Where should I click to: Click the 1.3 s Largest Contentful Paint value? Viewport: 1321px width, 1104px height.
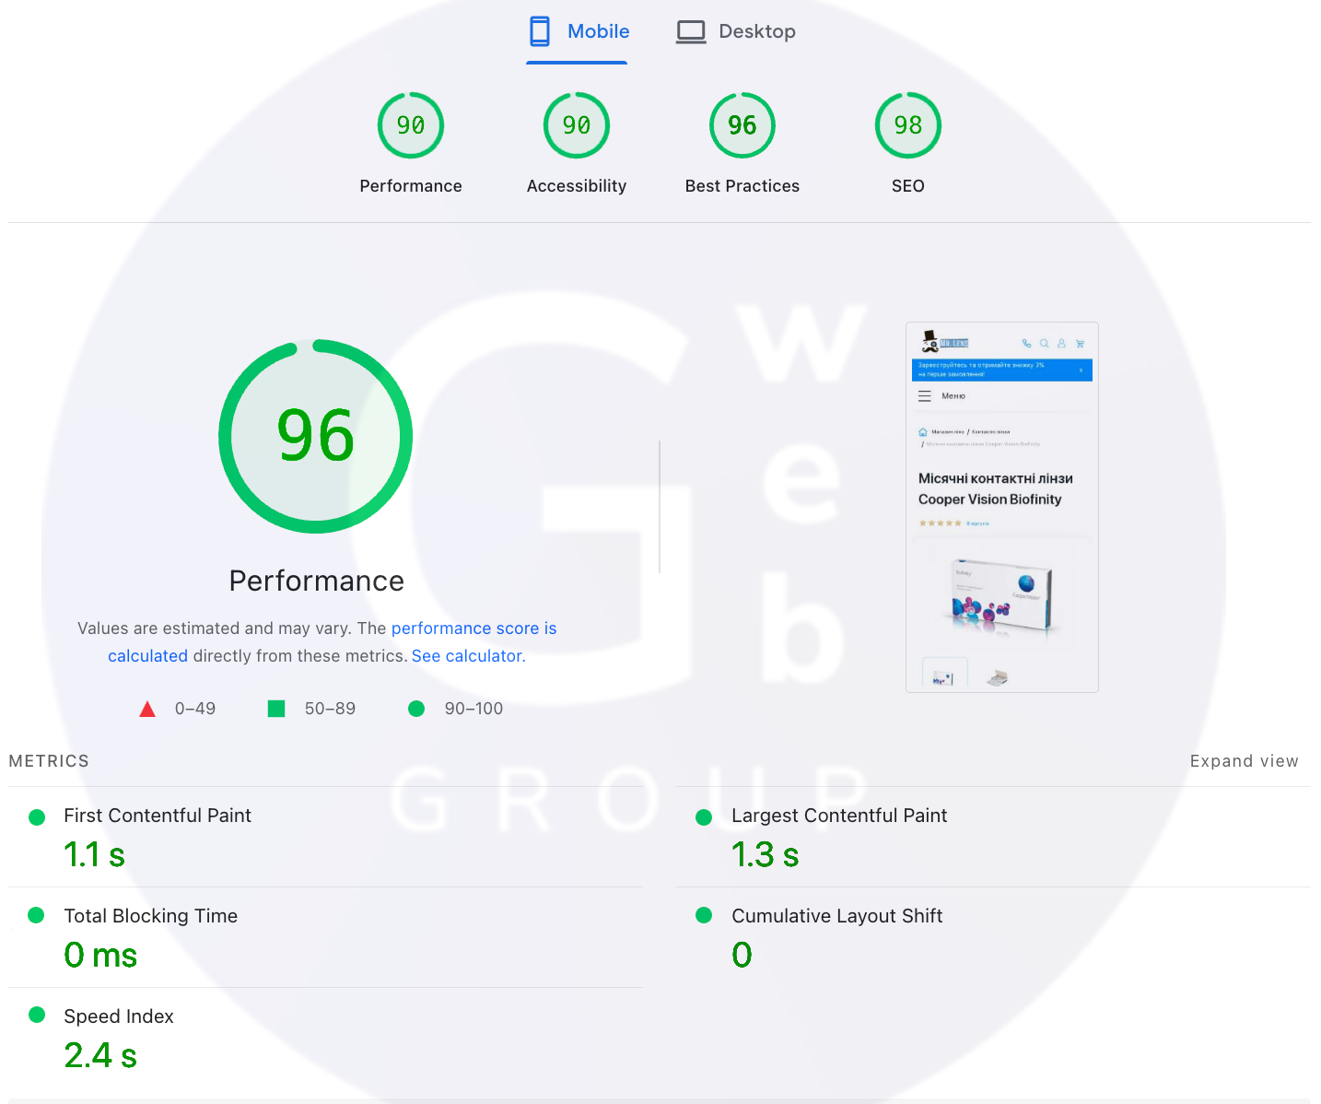(765, 855)
